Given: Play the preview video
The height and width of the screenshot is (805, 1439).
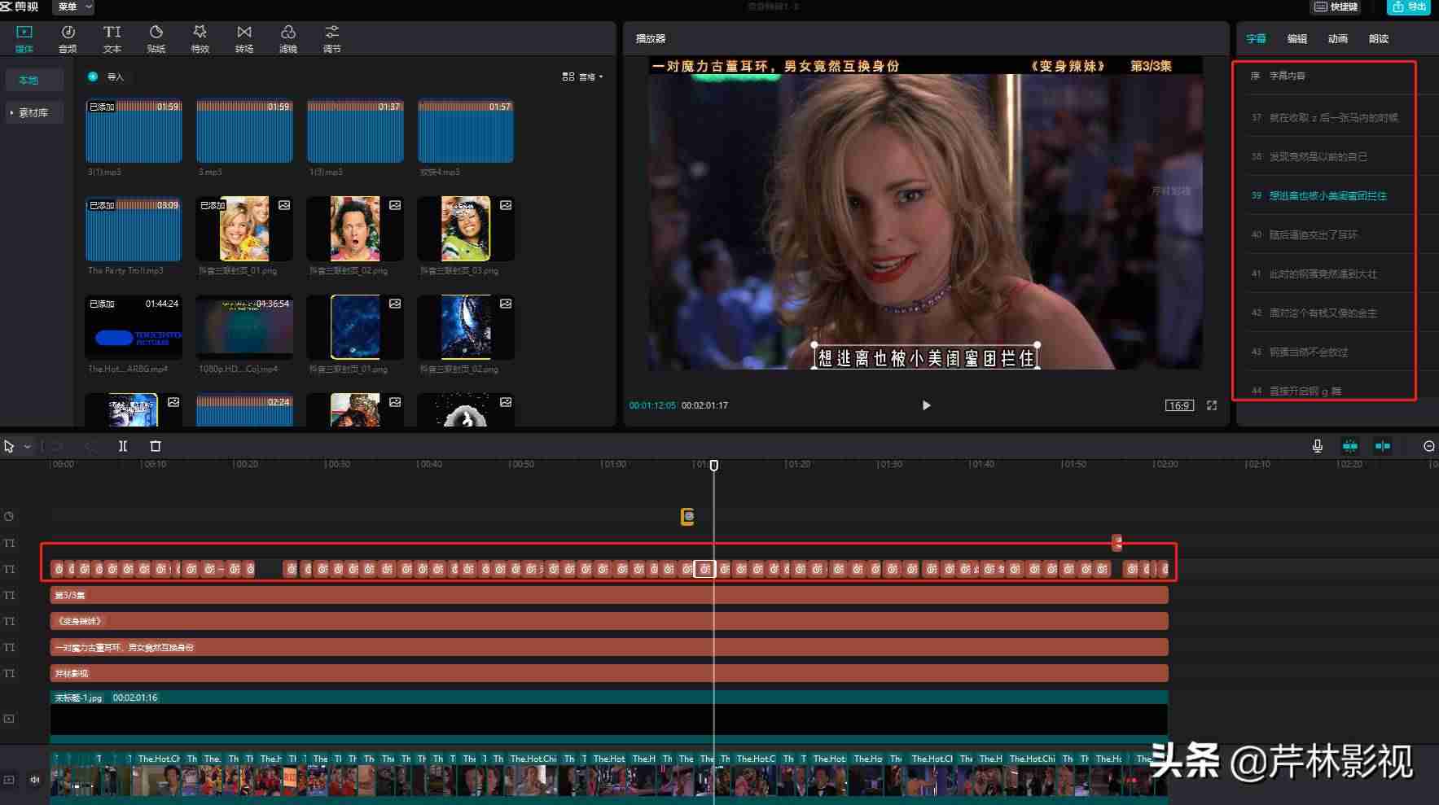Looking at the screenshot, I should pyautogui.click(x=926, y=405).
